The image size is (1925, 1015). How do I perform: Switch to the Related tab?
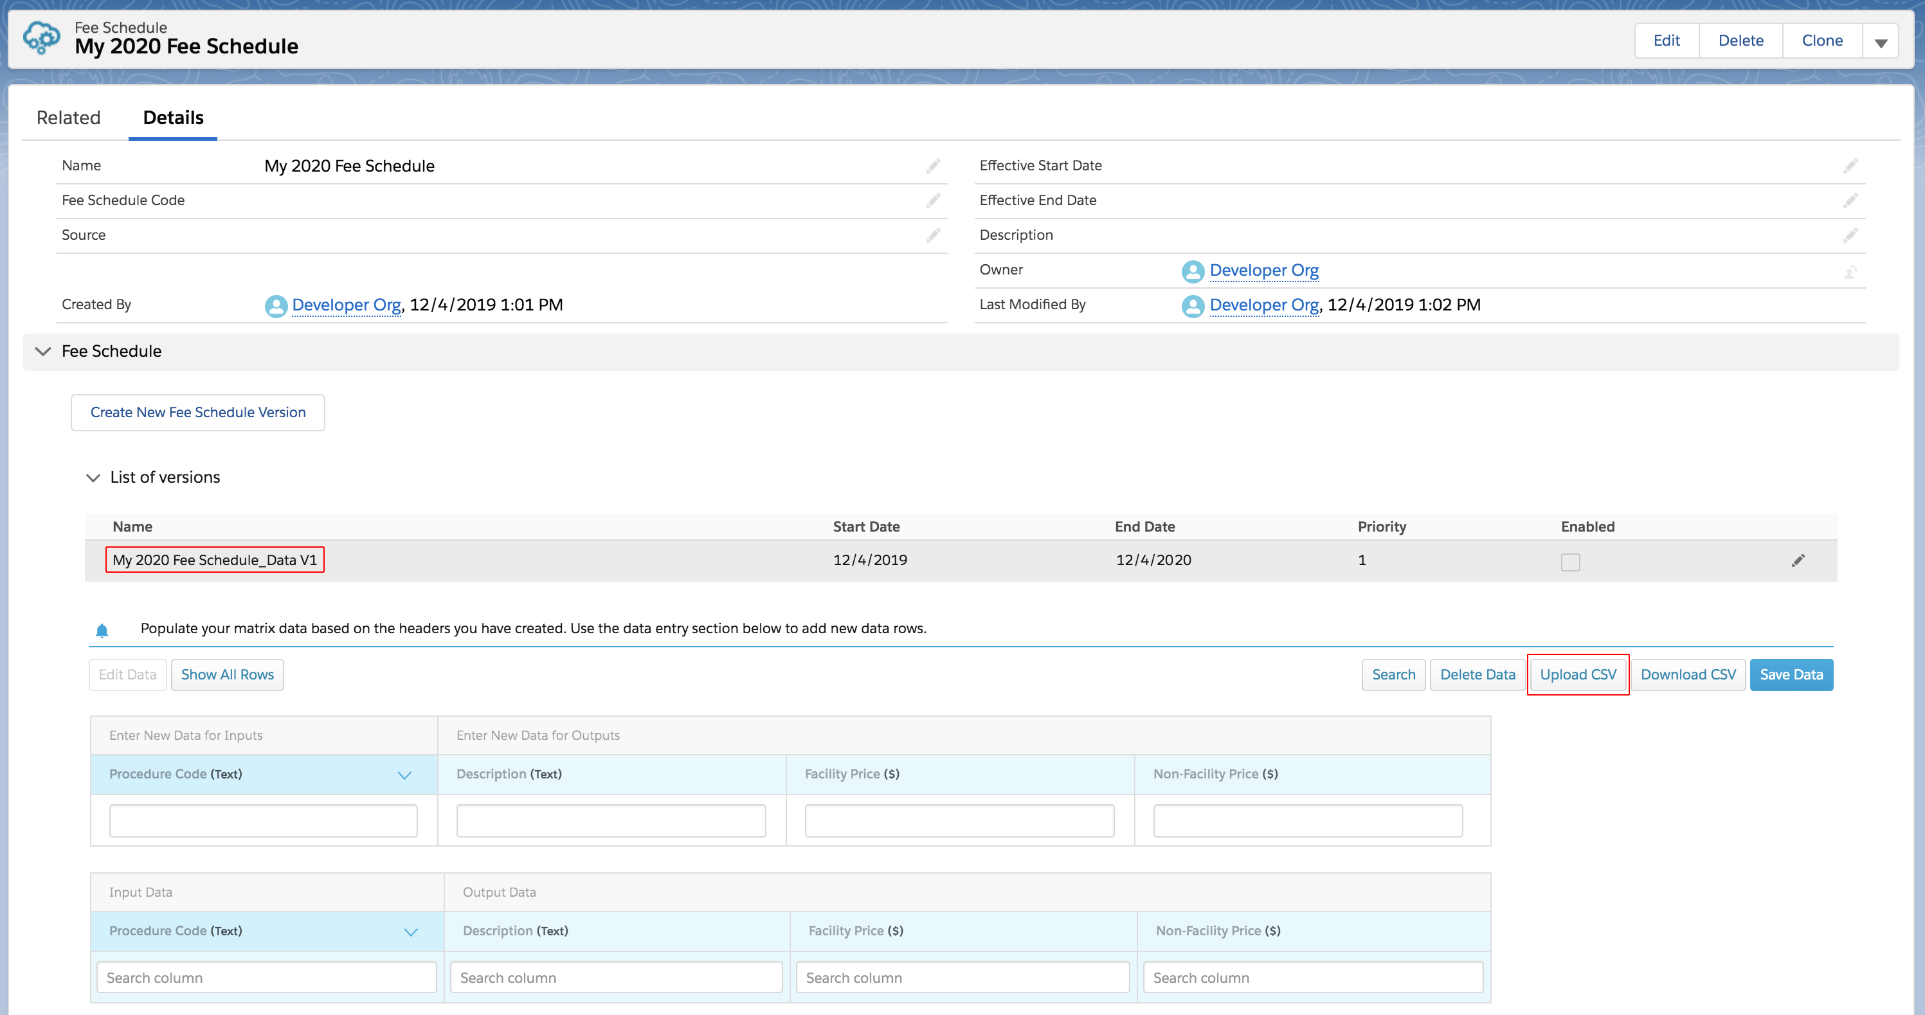coord(68,117)
